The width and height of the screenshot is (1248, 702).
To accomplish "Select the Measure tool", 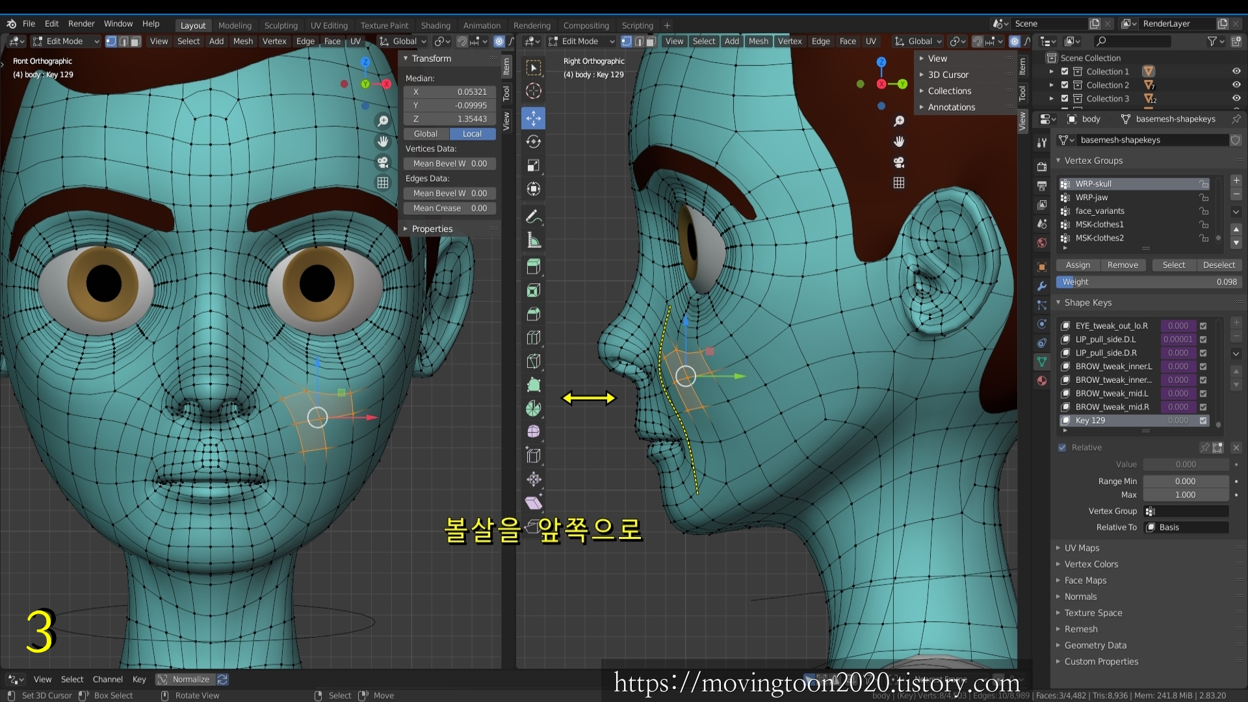I will [x=533, y=240].
